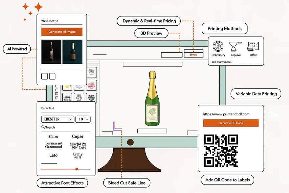Select the Embroidery printing method icon
Image resolution: width=289 pixels, height=193 pixels.
(218, 46)
